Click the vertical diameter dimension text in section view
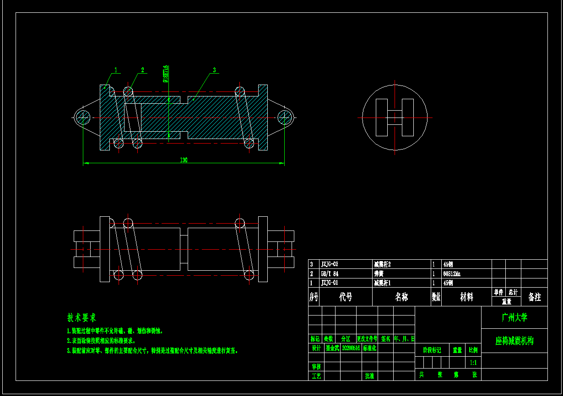 pos(166,73)
